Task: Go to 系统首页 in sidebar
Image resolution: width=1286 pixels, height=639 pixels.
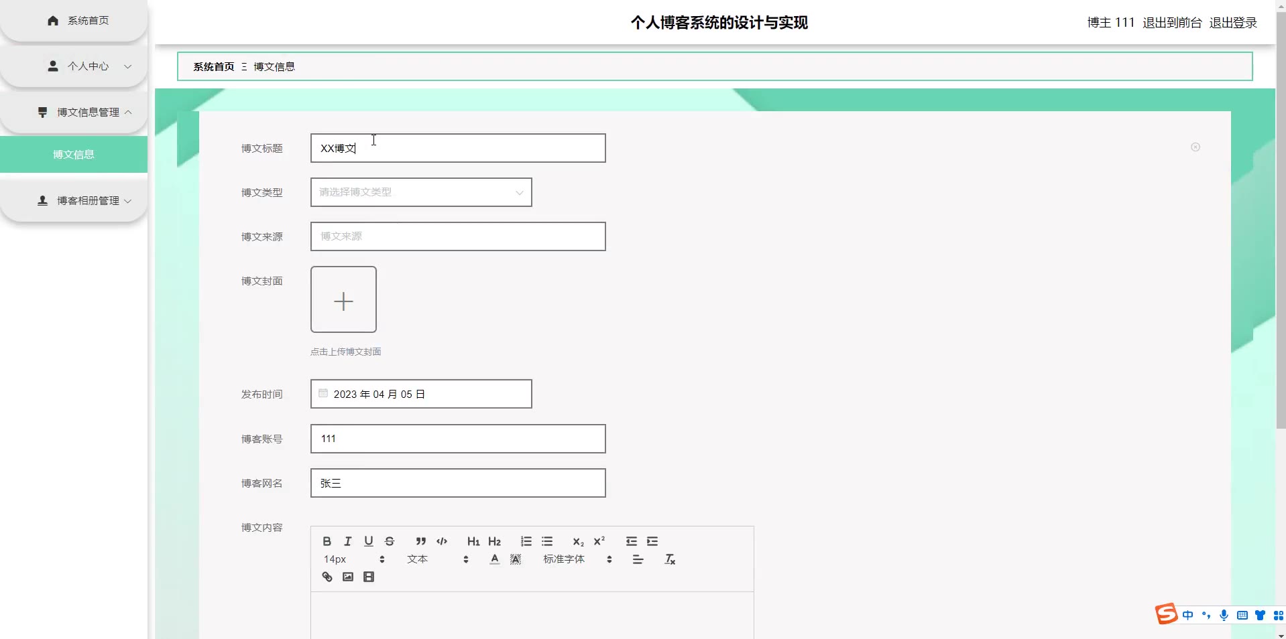Action: click(74, 21)
